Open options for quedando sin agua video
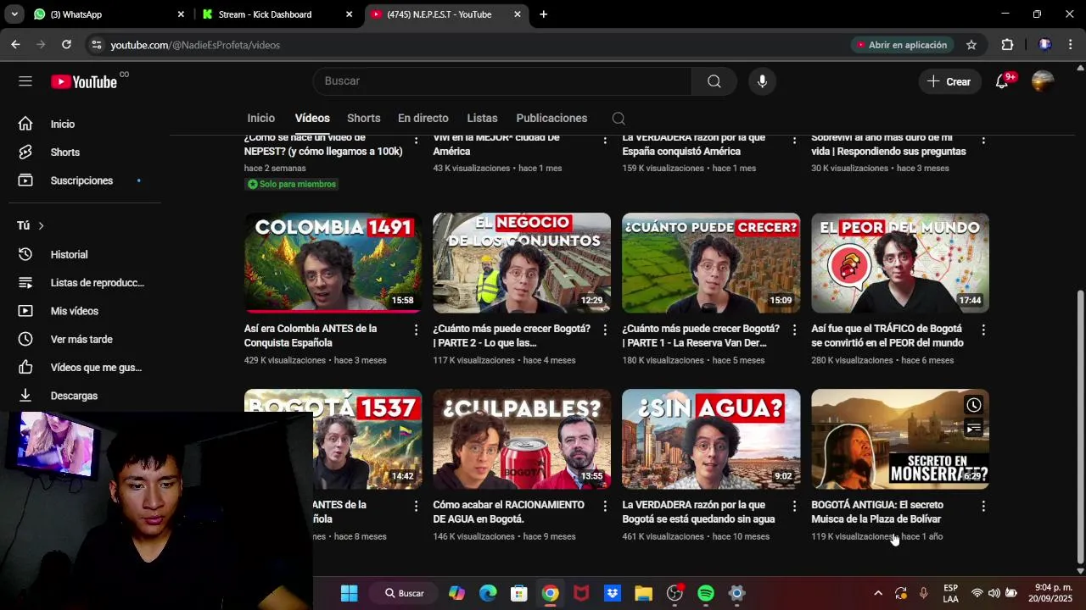Screen dimensions: 1086x610 (794, 506)
